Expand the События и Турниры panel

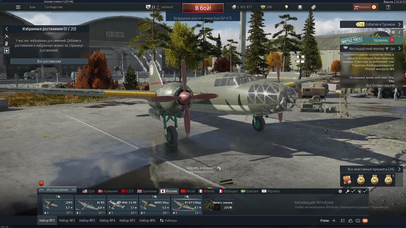pyautogui.click(x=399, y=24)
